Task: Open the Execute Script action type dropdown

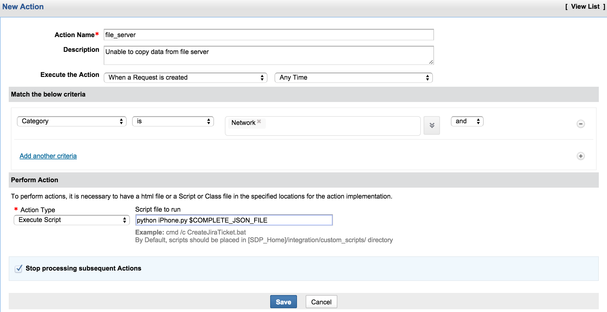Action: point(72,220)
